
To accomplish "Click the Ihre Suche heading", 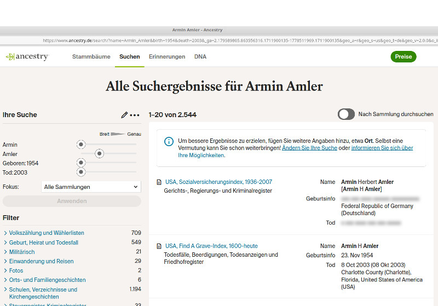I will coord(20,115).
